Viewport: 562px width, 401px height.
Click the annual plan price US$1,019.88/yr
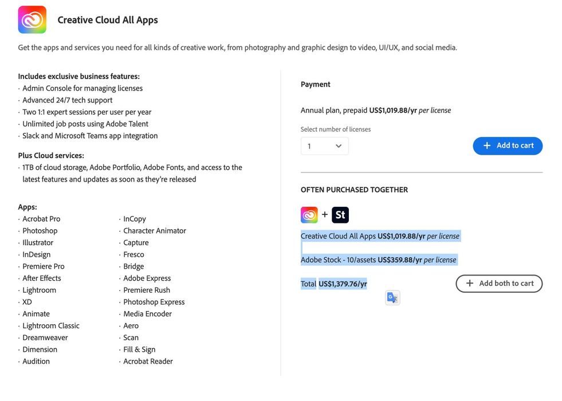[x=393, y=111]
